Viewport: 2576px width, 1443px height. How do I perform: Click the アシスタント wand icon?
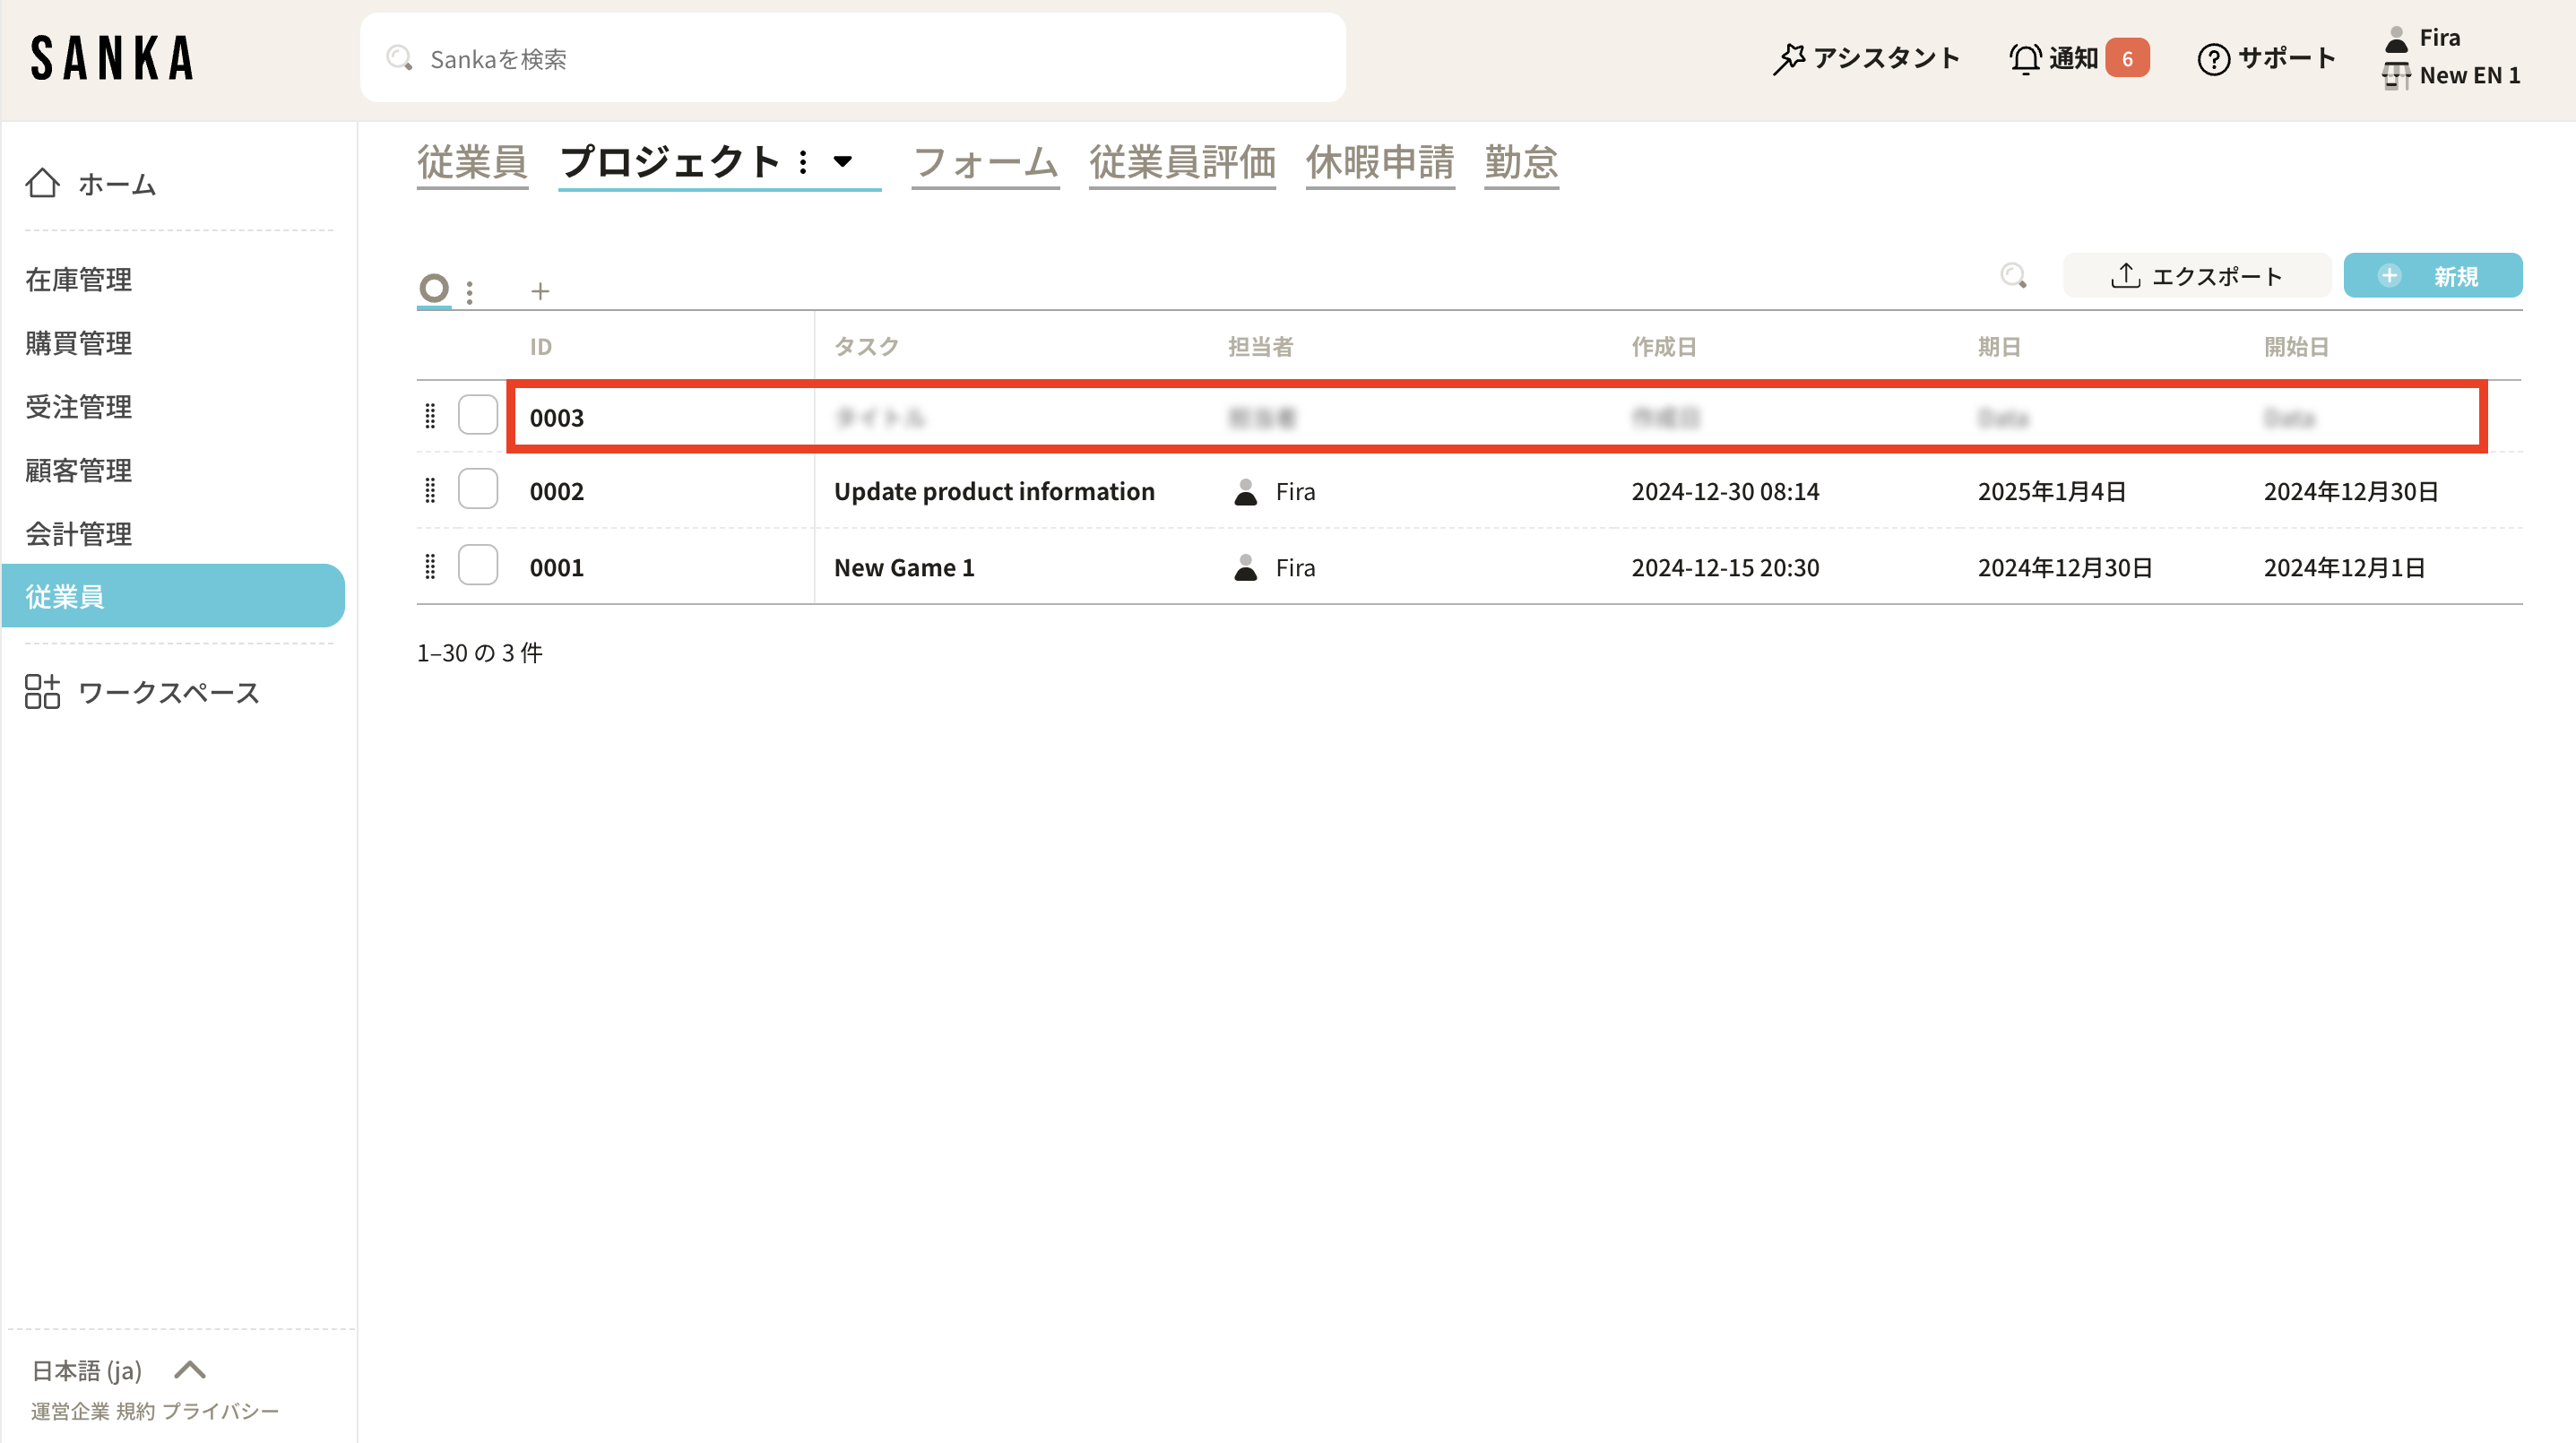(x=1789, y=58)
